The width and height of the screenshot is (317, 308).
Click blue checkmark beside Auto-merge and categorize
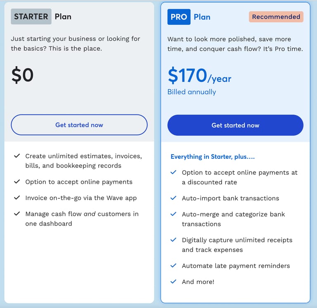[x=173, y=214]
